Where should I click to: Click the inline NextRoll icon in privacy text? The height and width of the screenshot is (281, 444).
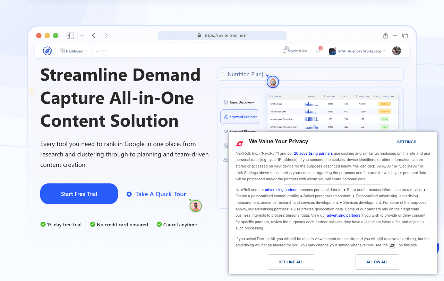tap(392, 245)
